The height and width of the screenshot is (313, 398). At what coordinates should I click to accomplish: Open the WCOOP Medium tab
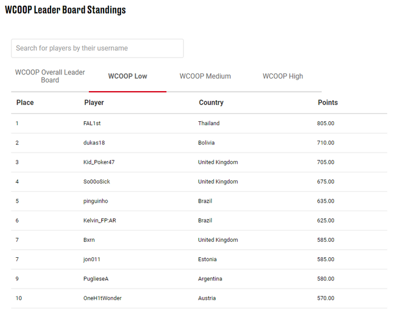(x=205, y=76)
